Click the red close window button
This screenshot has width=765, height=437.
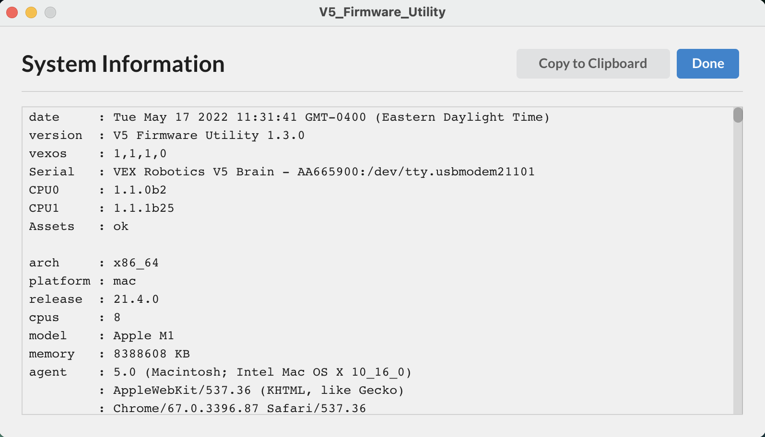(x=12, y=12)
